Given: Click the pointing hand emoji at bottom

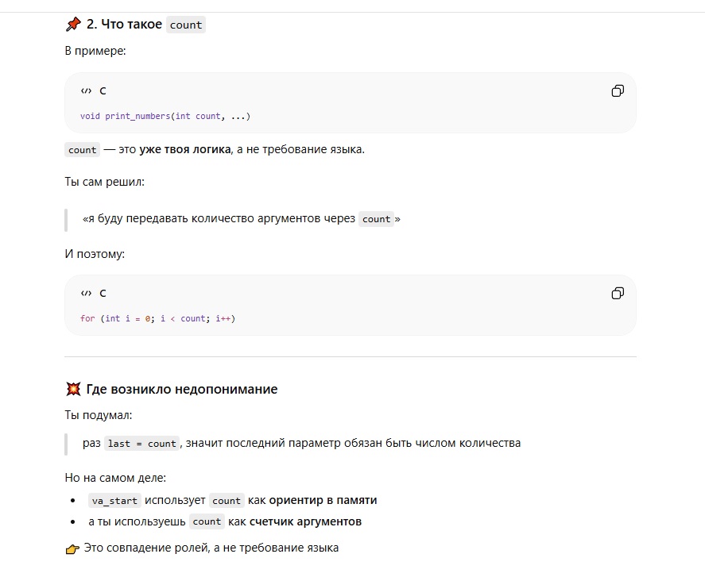Looking at the screenshot, I should pos(72,548).
